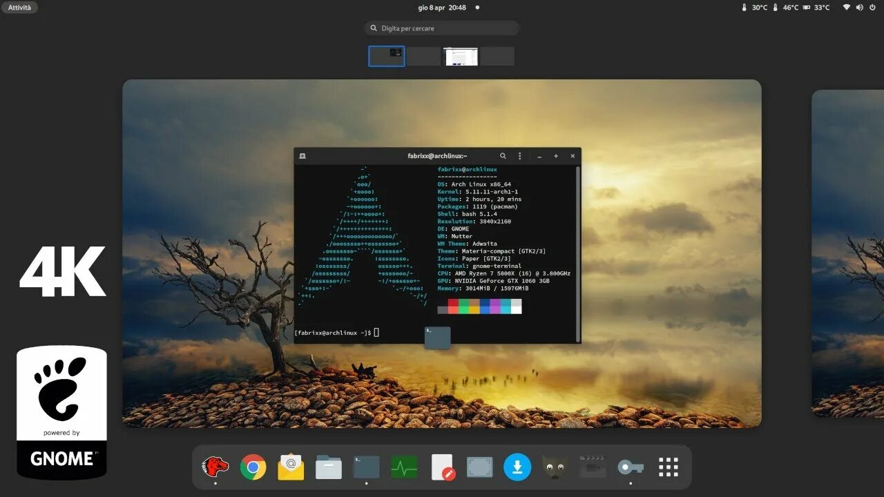Switch to the adjacent workspace preview on right
This screenshot has height=497, width=884.
(848, 253)
